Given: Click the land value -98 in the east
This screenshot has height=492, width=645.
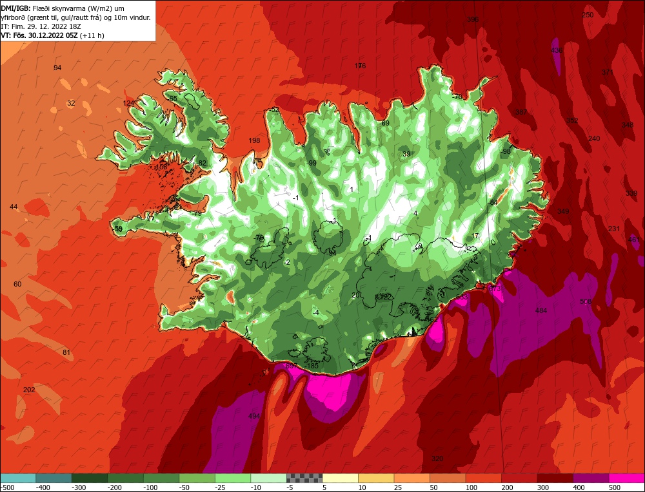Looking at the screenshot, I should (505, 151).
